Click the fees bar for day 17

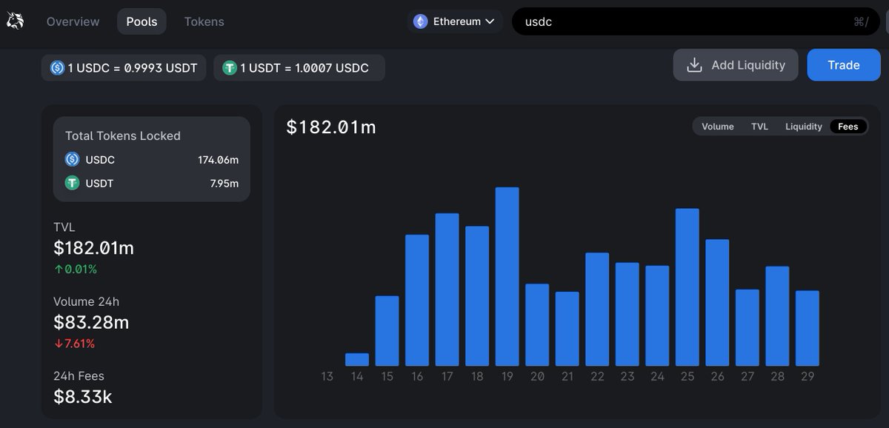point(447,290)
